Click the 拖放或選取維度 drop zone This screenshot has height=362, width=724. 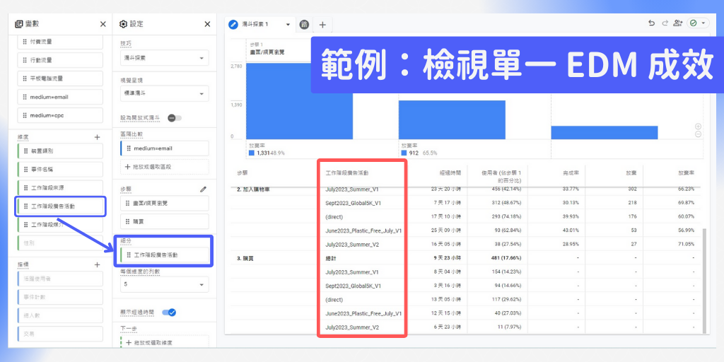click(164, 342)
